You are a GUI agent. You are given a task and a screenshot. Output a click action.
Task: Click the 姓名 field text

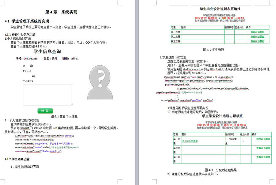point(51,59)
